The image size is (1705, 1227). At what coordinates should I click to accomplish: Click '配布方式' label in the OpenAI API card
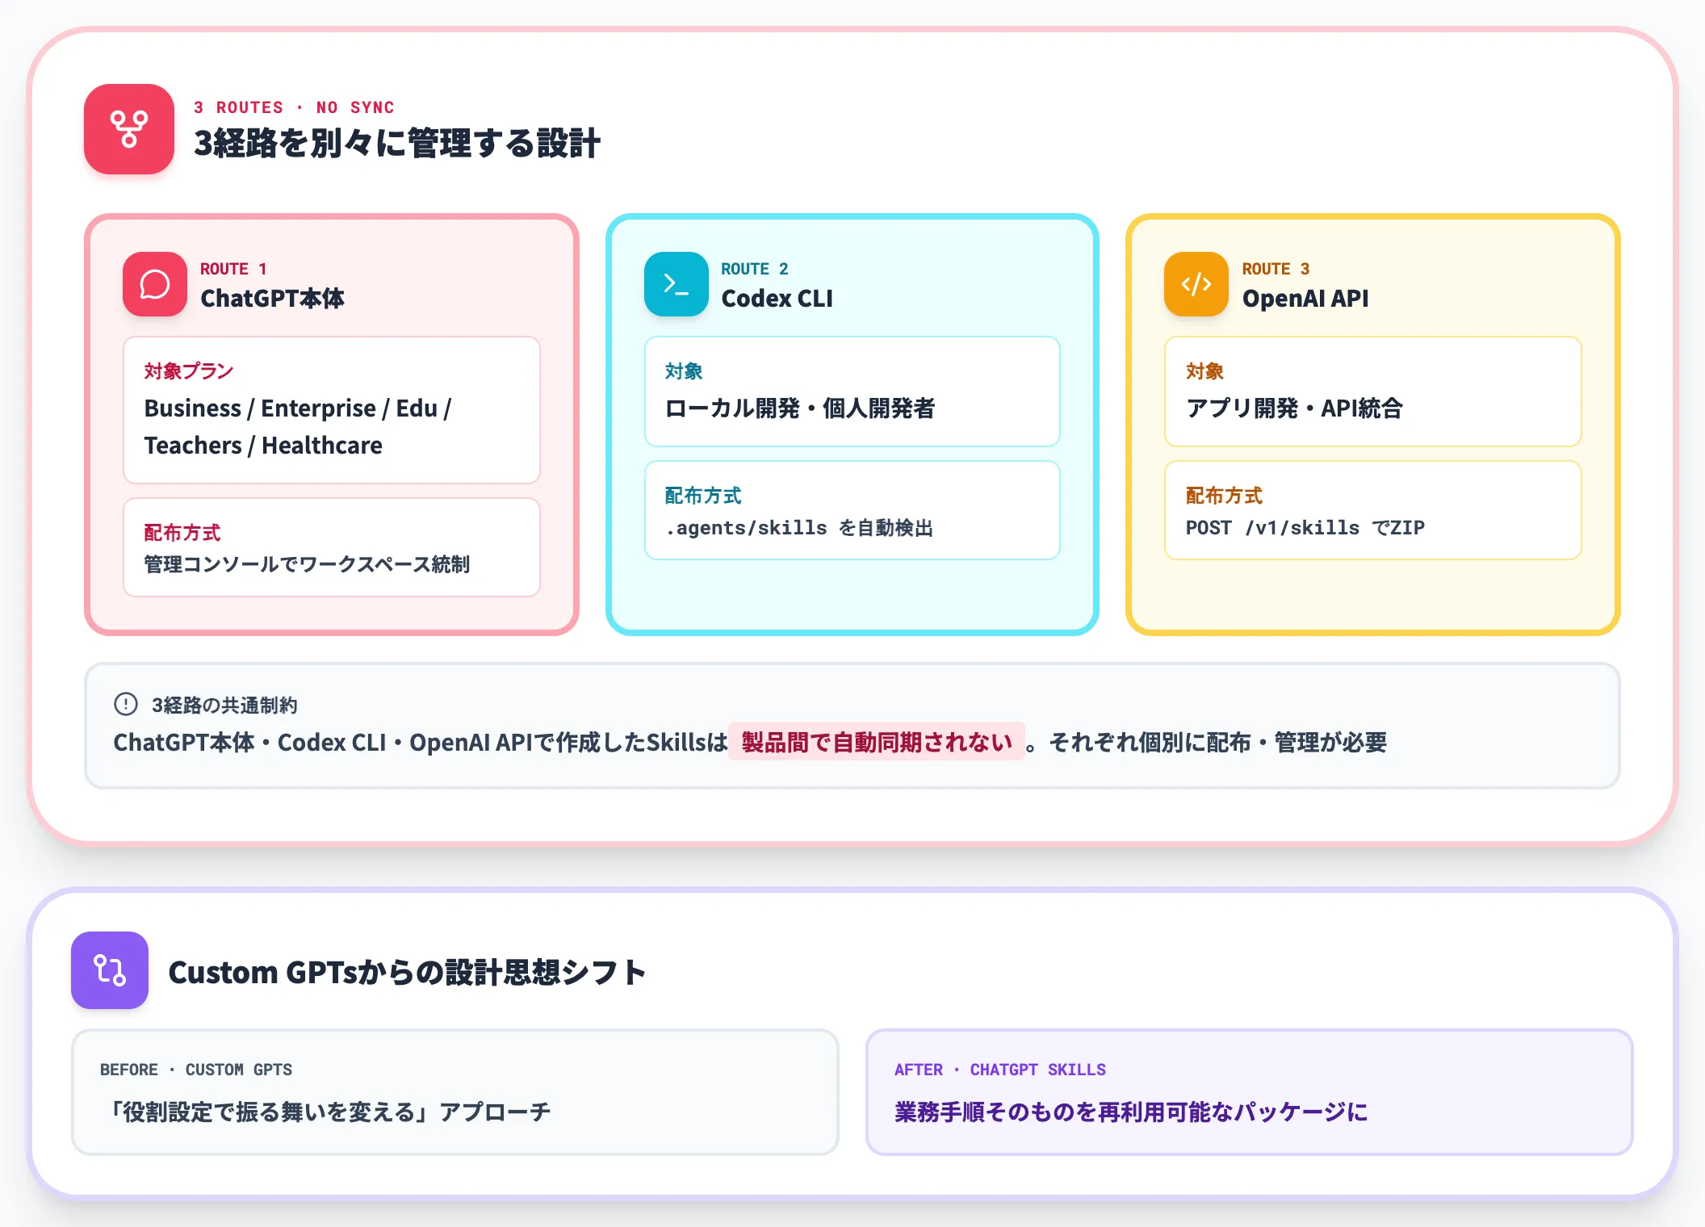coord(1224,496)
